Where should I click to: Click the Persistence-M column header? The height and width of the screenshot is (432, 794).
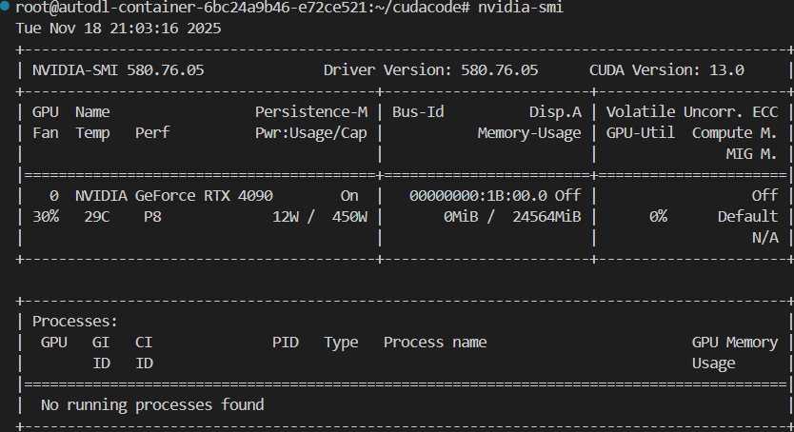(310, 111)
